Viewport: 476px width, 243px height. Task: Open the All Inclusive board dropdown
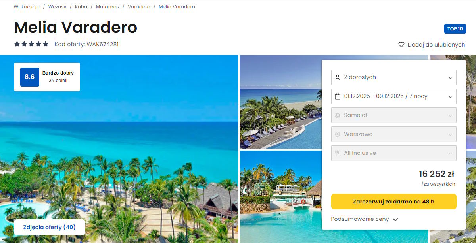point(394,153)
